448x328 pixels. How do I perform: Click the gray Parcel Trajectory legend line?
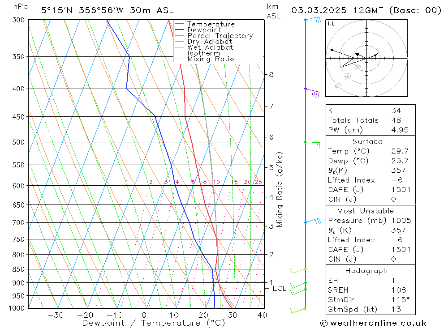[179, 36]
